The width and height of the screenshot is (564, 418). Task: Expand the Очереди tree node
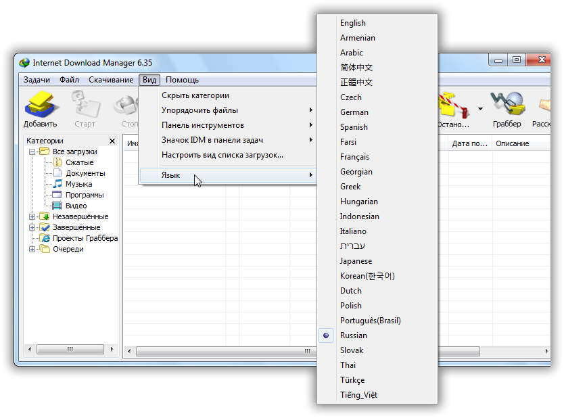point(32,249)
